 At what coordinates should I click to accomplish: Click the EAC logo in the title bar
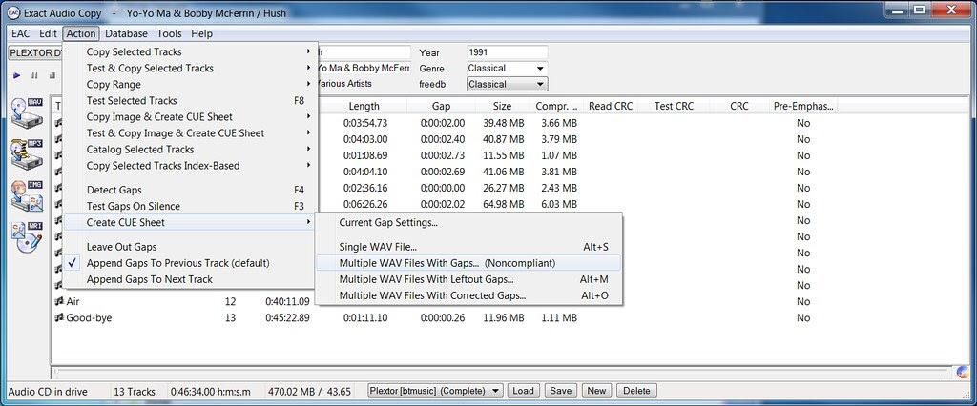tap(13, 11)
